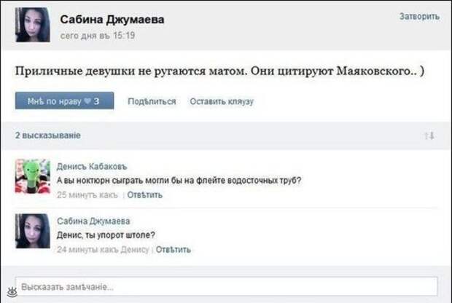
Task: Open Сабина Джумаева's avatar in the post header
Action: (33, 25)
